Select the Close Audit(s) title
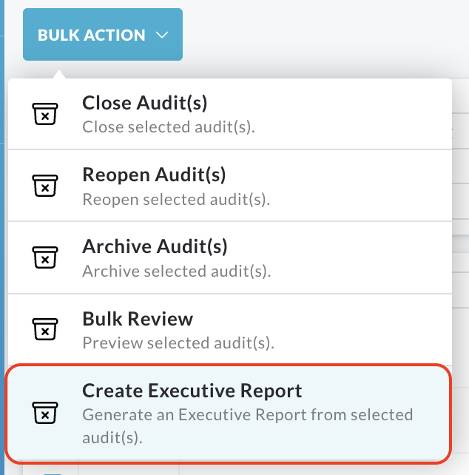 coord(145,103)
